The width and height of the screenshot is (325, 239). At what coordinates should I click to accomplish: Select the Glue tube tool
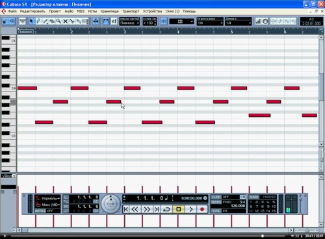79,21
